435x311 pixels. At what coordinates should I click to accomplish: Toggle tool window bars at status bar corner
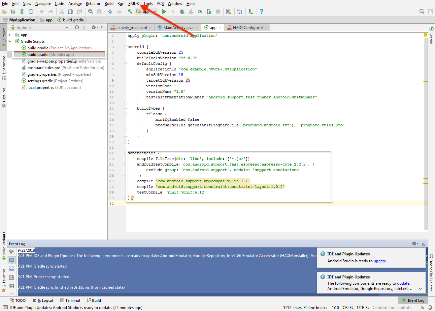pos(5,308)
